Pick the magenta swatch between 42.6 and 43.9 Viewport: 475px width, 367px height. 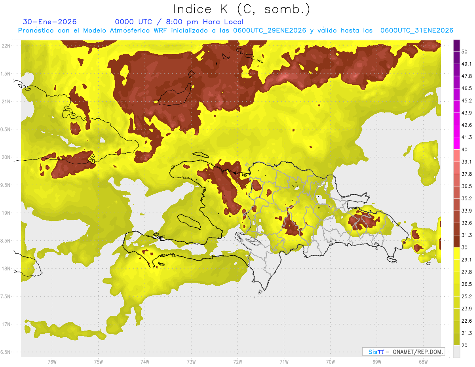click(x=456, y=119)
